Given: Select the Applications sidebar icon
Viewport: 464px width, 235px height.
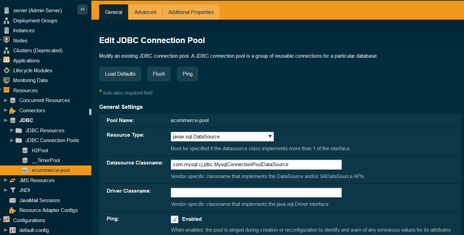Looking at the screenshot, I should tap(6, 60).
